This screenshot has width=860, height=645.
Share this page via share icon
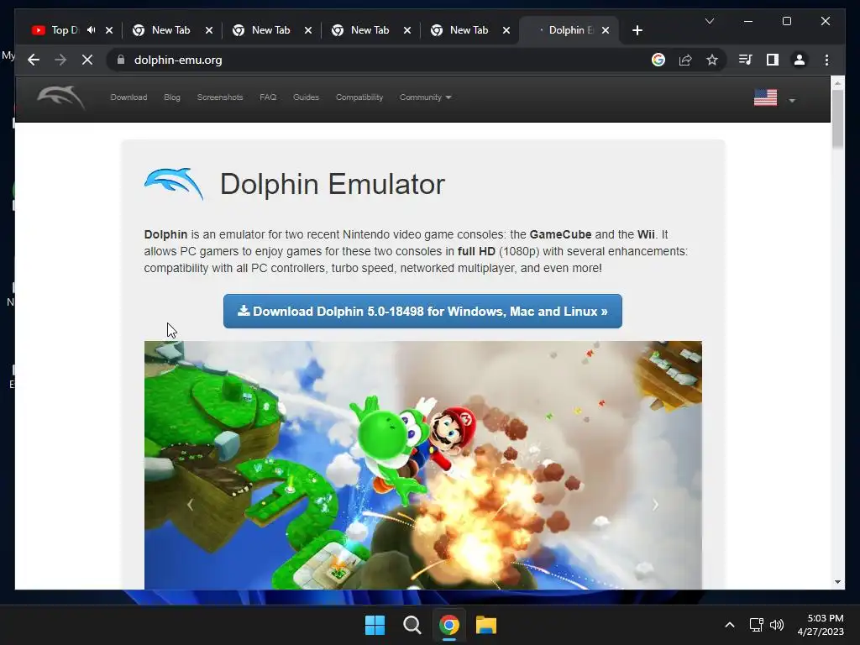point(685,60)
